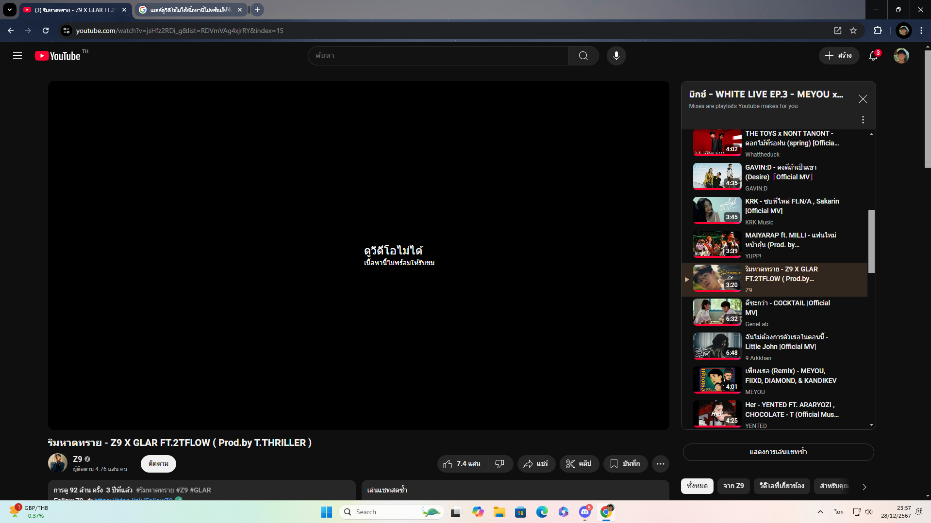Open the tab search dropdown arrow
Image resolution: width=931 pixels, height=523 pixels.
click(x=9, y=10)
